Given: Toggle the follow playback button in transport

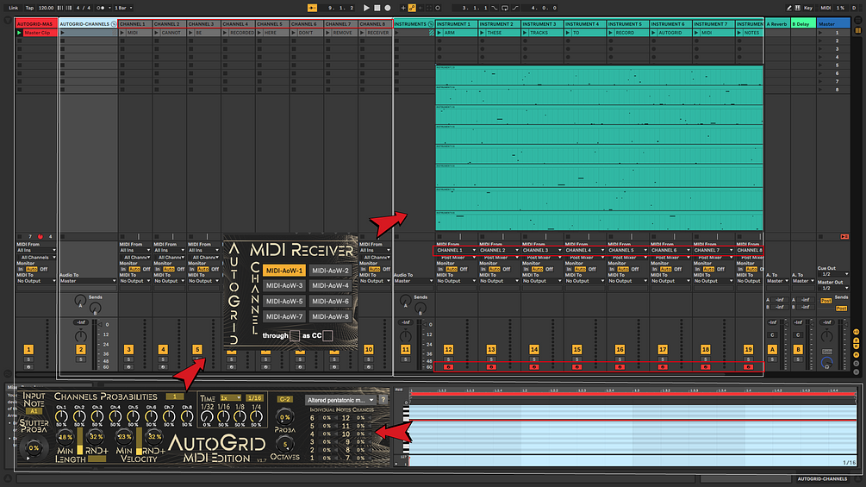Looking at the screenshot, I should 312,8.
